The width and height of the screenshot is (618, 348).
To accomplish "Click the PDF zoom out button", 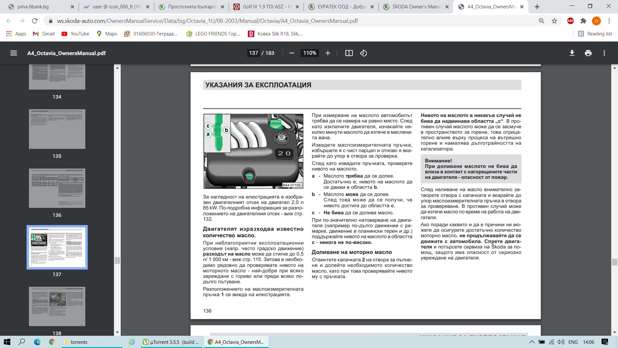I will pyautogui.click(x=292, y=53).
